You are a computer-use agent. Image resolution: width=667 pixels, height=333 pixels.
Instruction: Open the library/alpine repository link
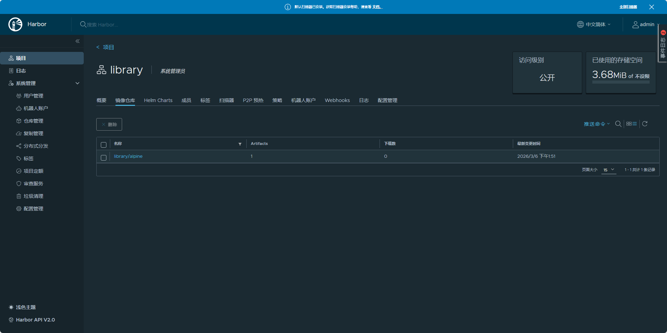pos(128,156)
